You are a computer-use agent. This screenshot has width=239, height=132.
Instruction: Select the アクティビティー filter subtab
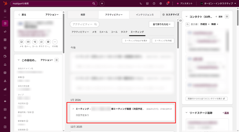80,32
